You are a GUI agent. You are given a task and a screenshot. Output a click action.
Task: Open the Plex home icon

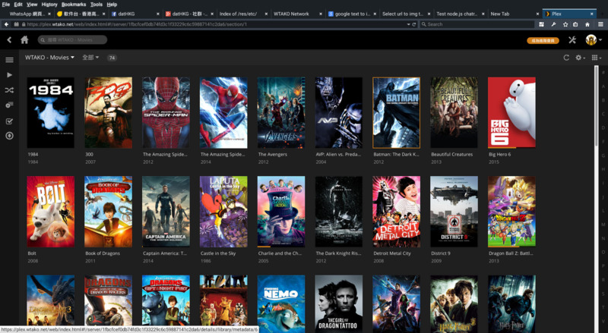click(24, 39)
